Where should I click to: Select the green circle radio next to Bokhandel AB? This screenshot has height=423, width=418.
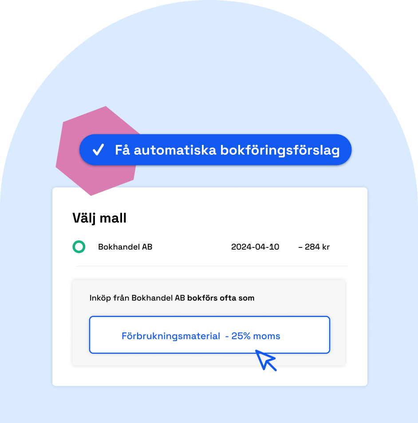coord(79,247)
